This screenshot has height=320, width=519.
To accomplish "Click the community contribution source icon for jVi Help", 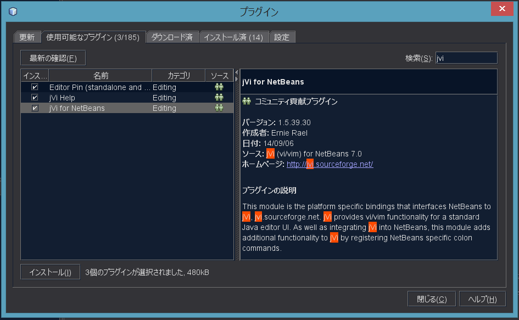I will coord(219,98).
